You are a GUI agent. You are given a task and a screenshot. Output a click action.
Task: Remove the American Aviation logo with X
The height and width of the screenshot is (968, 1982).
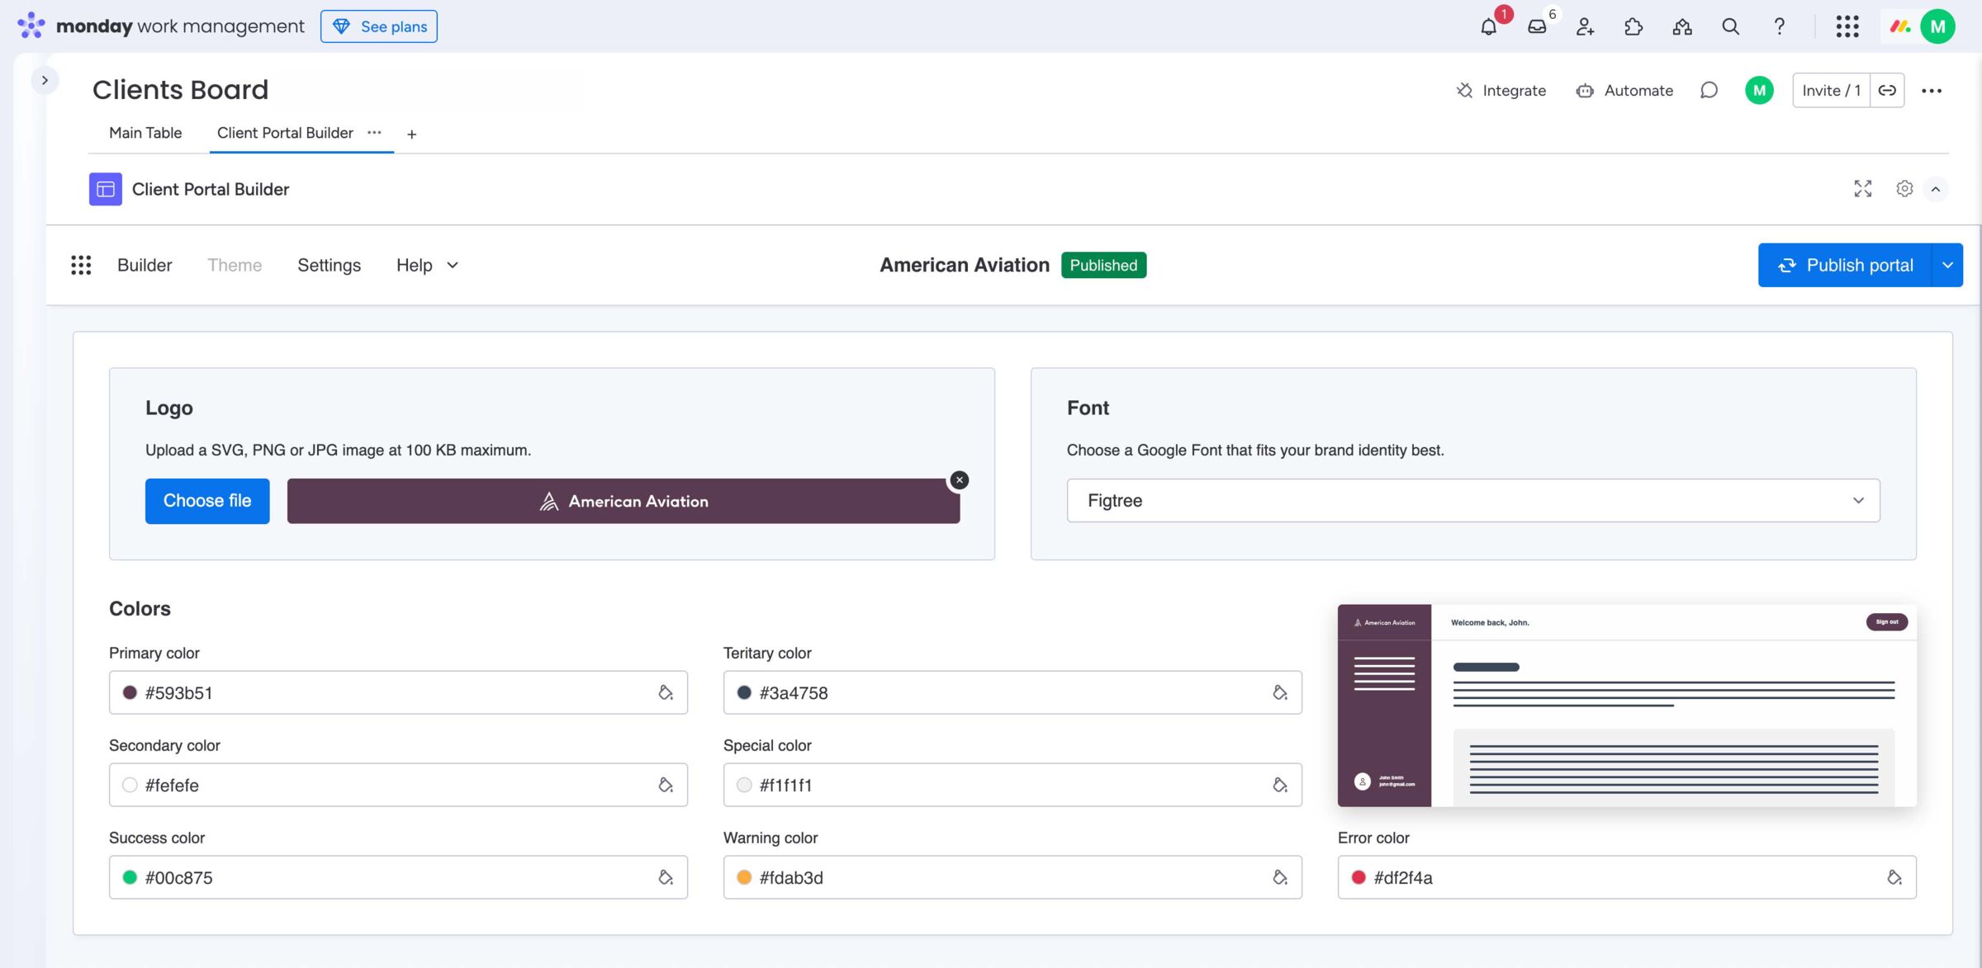(959, 479)
